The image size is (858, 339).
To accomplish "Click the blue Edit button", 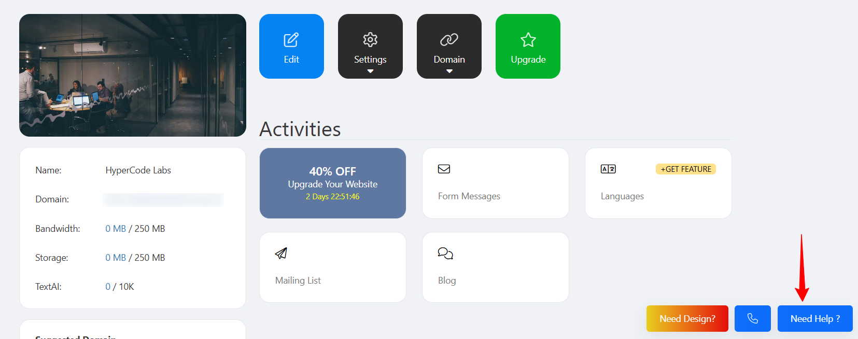I will [291, 47].
